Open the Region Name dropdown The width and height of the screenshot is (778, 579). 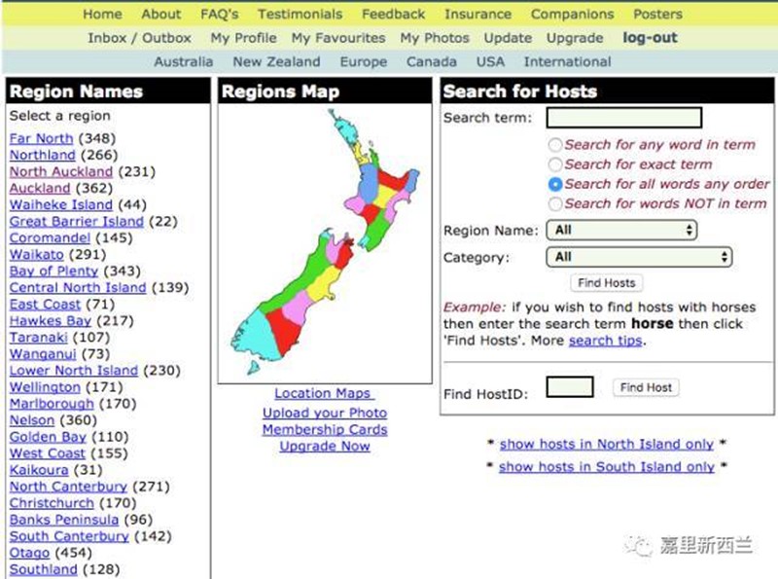tap(621, 230)
